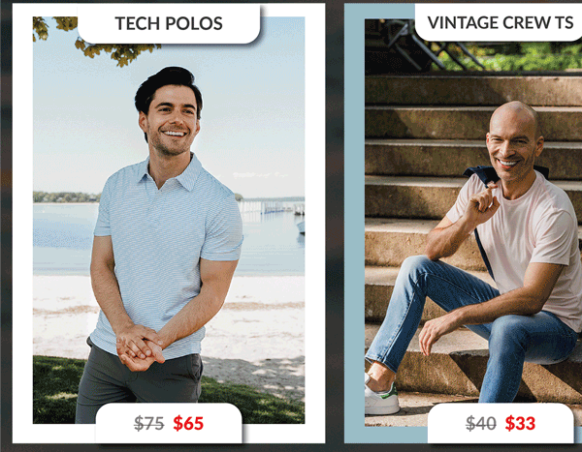The width and height of the screenshot is (582, 452).
Task: Click the blue border of Vintage Crew card
Action: tap(354, 223)
